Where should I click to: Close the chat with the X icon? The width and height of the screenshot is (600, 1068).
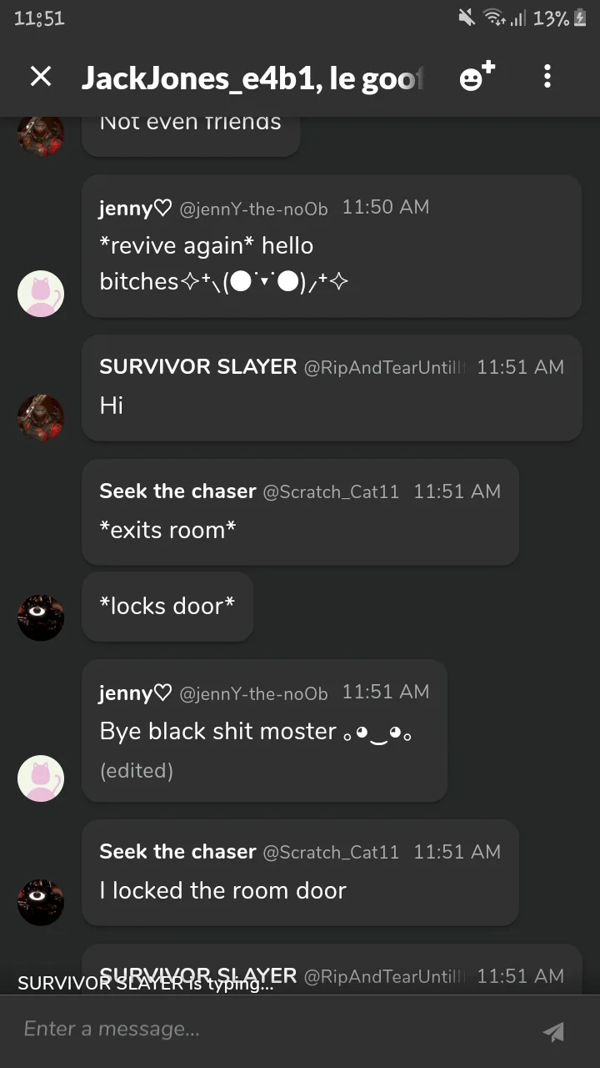point(41,77)
